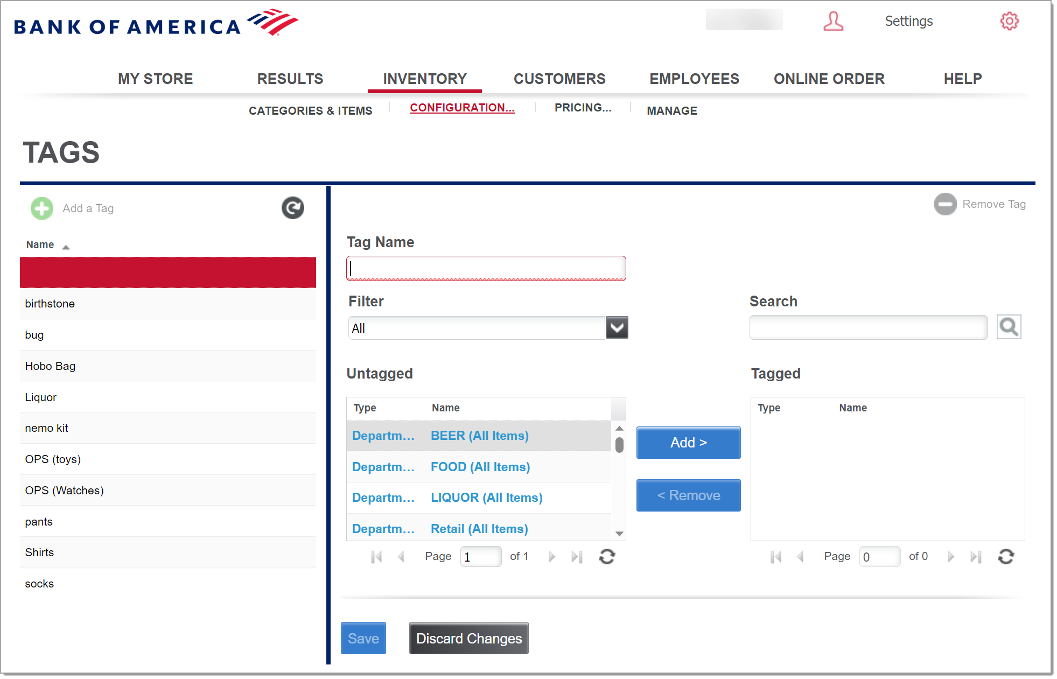Select the Shirts tag
The width and height of the screenshot is (1057, 679).
tap(168, 552)
